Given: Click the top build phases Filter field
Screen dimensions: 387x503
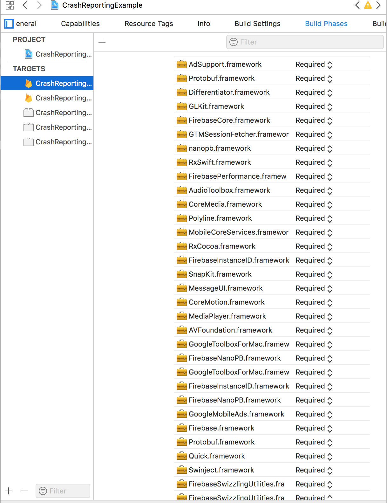Looking at the screenshot, I should tap(305, 42).
